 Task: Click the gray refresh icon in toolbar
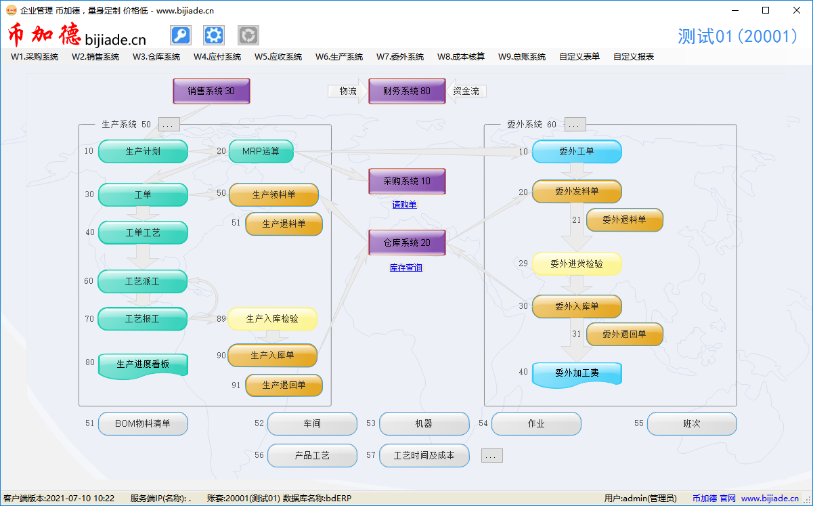[x=248, y=35]
